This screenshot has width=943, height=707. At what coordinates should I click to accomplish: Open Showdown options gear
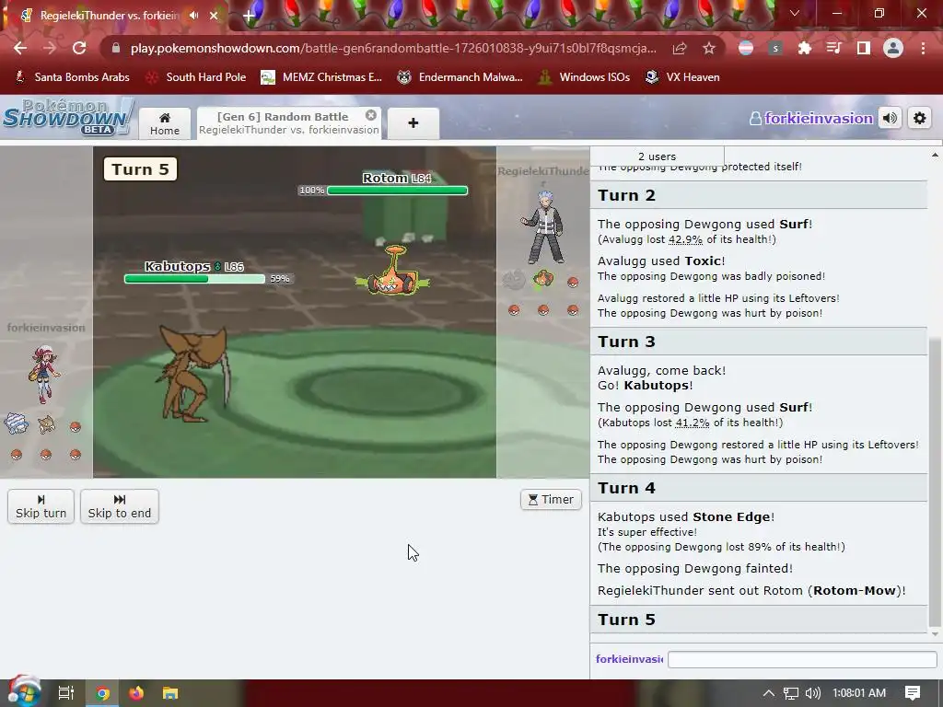point(920,119)
